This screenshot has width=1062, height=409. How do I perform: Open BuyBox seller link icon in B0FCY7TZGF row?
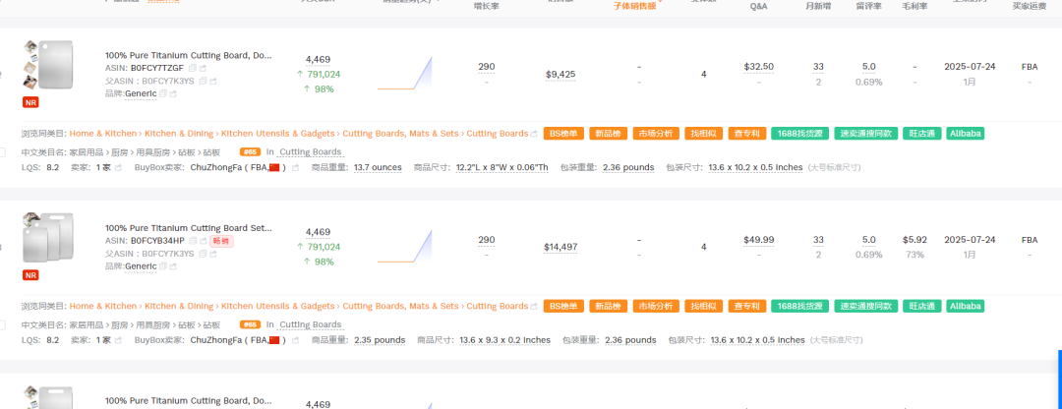point(295,167)
